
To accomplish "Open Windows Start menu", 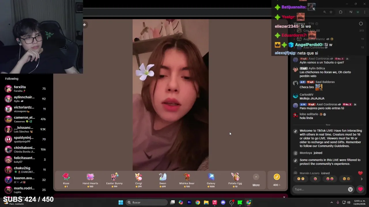I will 121,202.
